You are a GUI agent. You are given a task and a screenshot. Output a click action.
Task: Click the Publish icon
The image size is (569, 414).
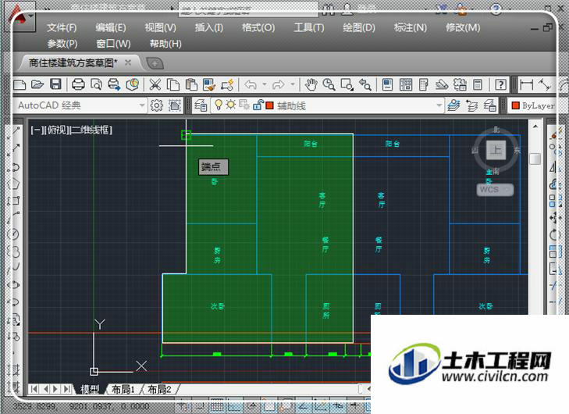[x=114, y=85]
